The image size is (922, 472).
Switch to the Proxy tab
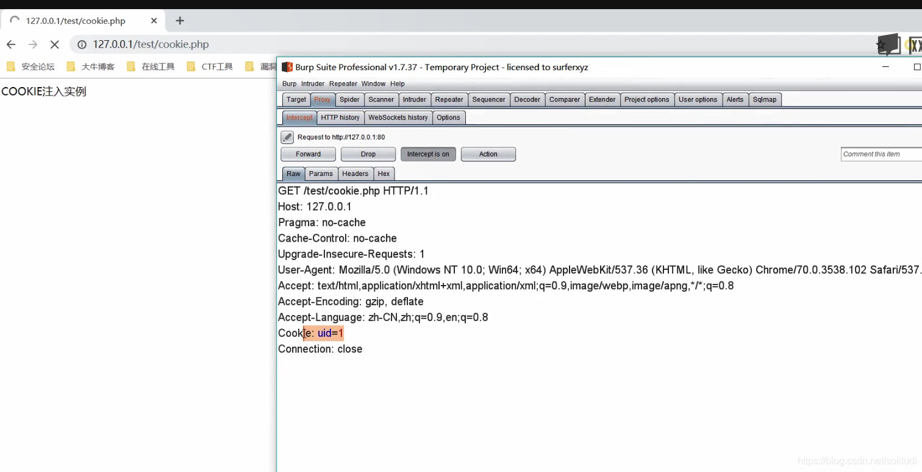click(x=323, y=99)
